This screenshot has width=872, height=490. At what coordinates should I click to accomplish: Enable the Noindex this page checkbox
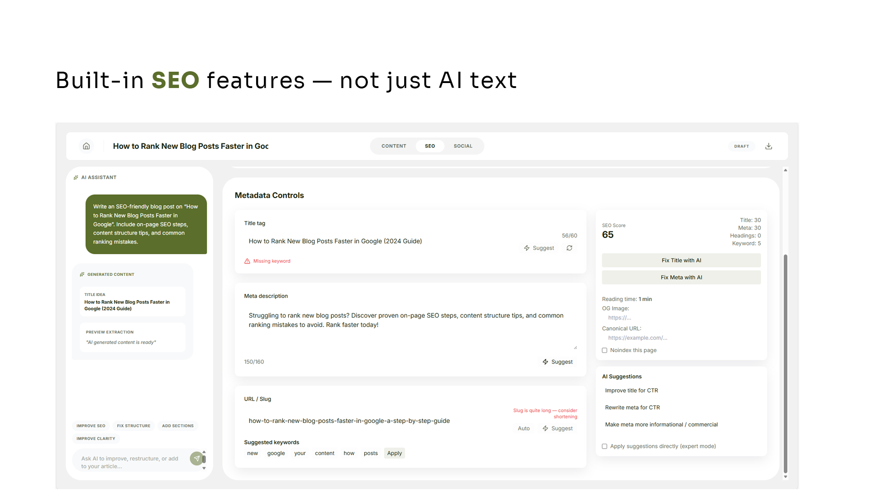[604, 350]
